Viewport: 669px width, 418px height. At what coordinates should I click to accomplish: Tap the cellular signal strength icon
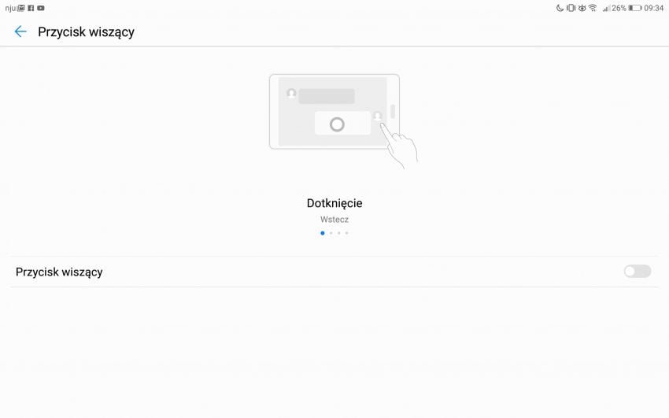tap(606, 8)
